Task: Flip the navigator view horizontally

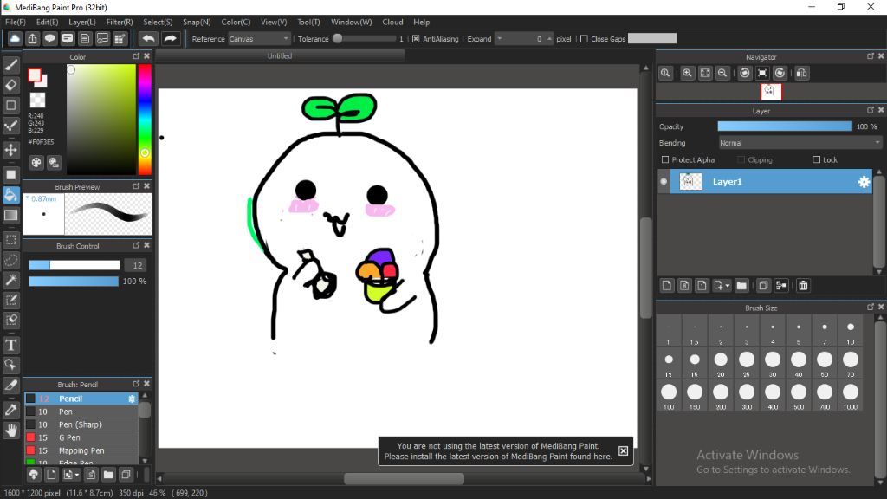Action: click(x=801, y=74)
